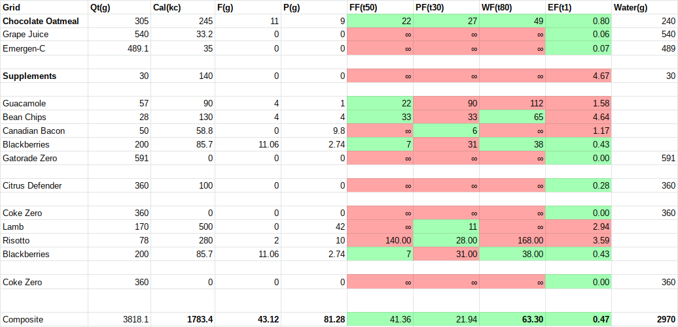Select the "Cal(kc)" column header

tap(166, 7)
